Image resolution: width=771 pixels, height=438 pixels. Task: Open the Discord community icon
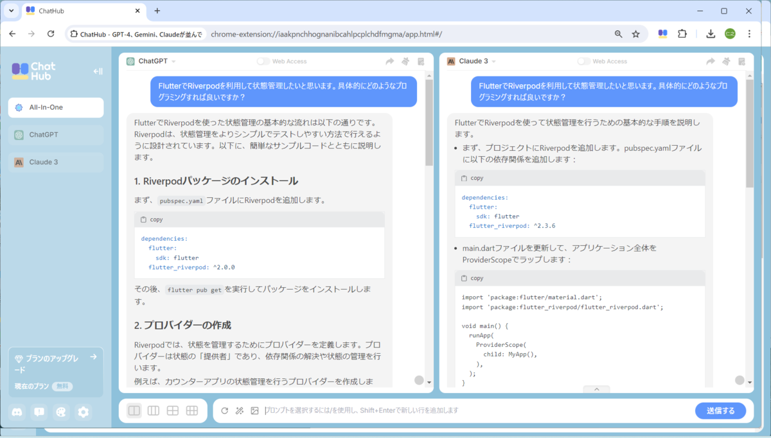pos(18,412)
